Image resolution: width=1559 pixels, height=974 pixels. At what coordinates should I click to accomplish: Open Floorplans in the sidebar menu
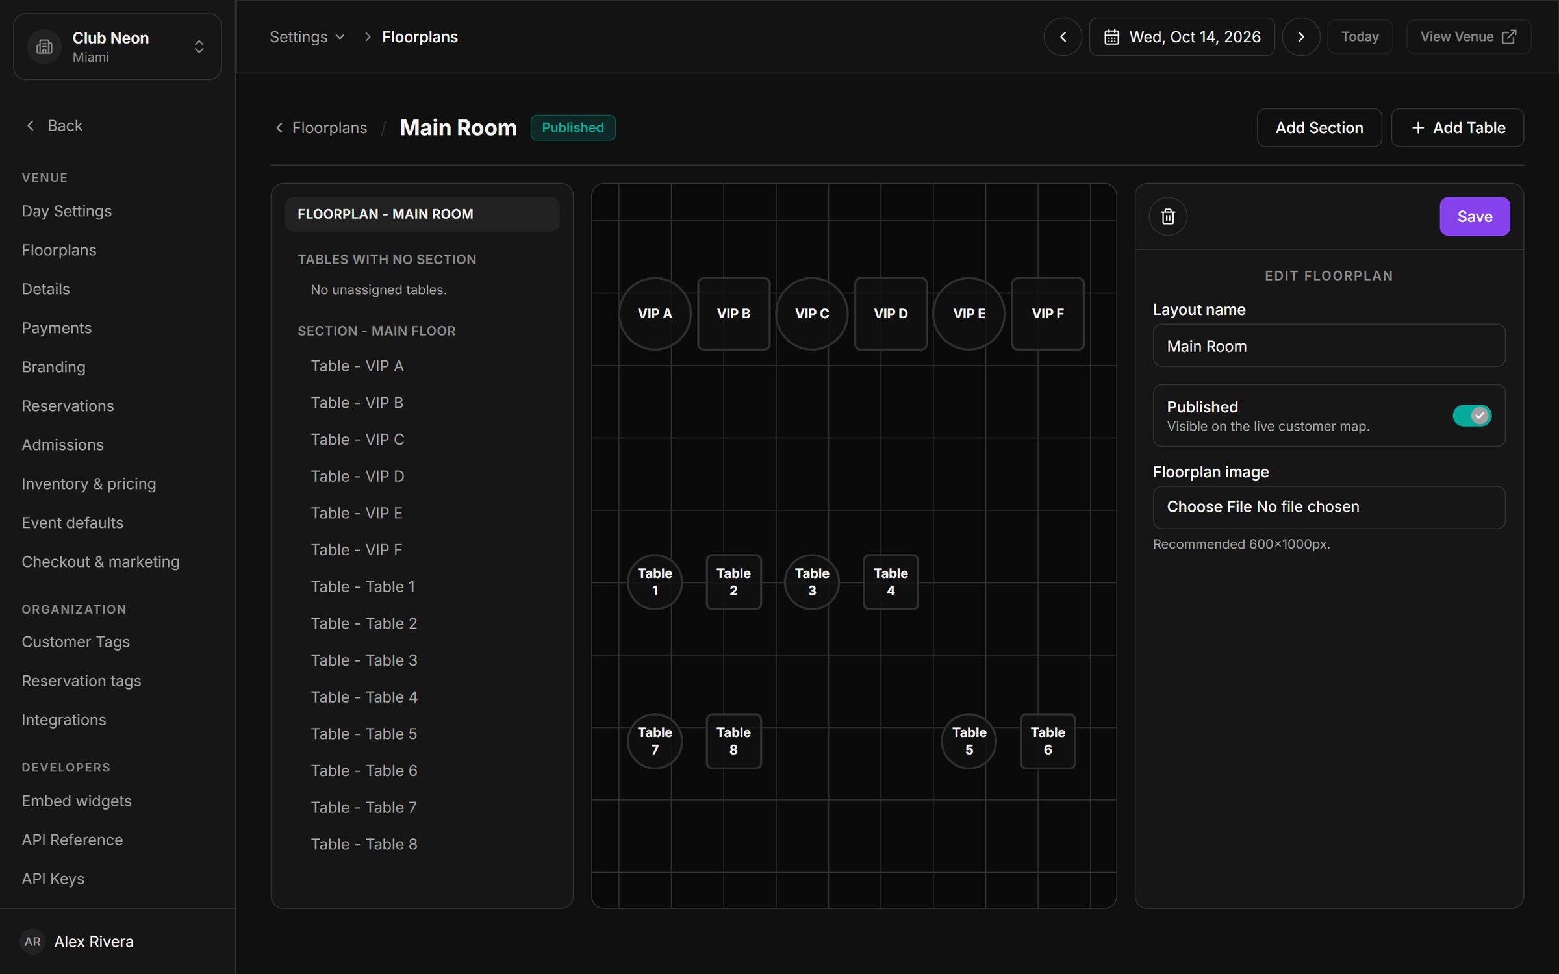click(x=58, y=250)
